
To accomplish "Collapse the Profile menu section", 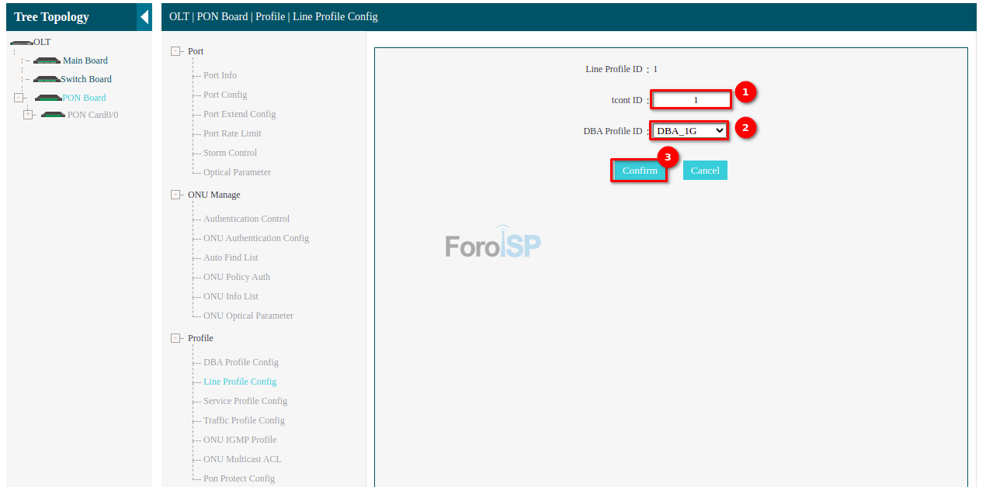I will tap(175, 338).
